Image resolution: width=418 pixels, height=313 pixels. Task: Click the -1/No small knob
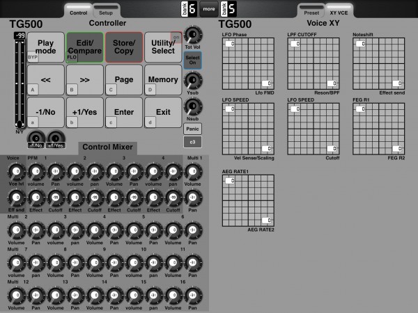(x=36, y=138)
